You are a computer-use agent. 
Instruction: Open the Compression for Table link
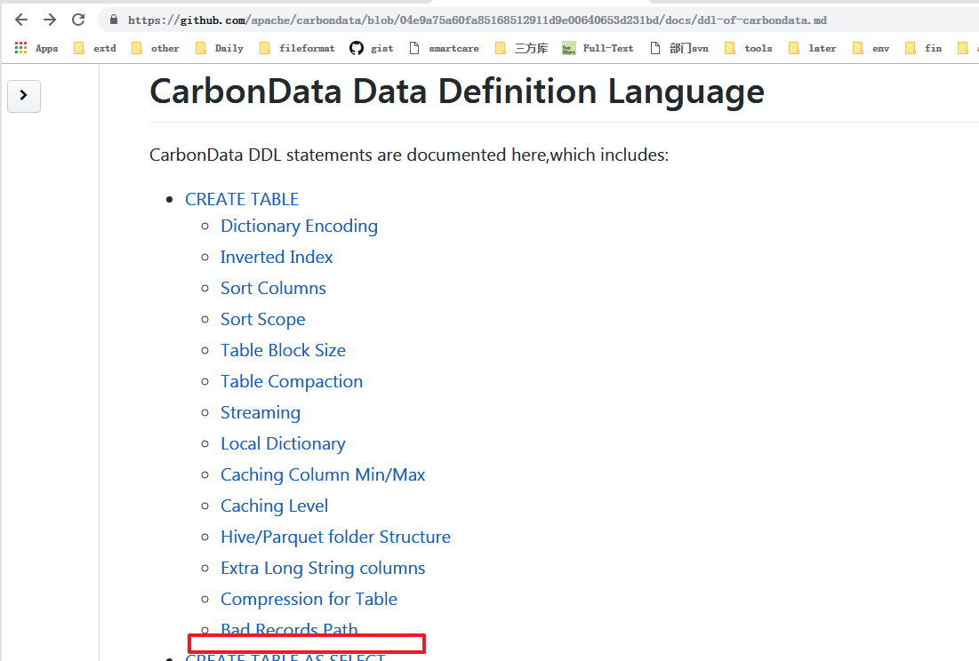pos(309,600)
